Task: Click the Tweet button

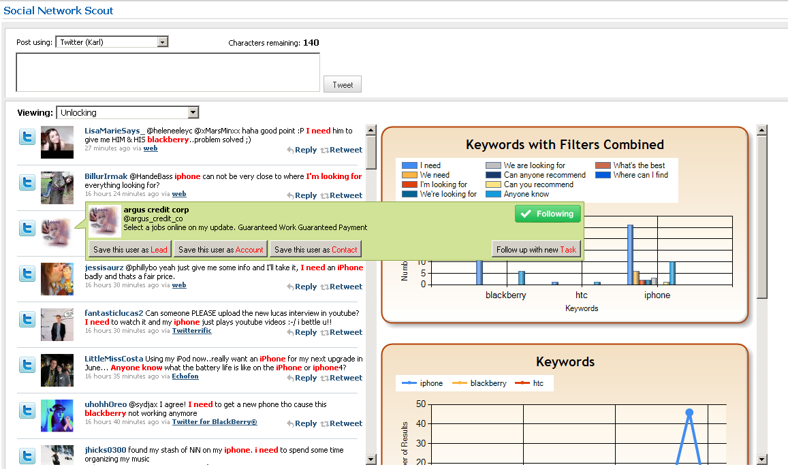Action: (x=342, y=85)
